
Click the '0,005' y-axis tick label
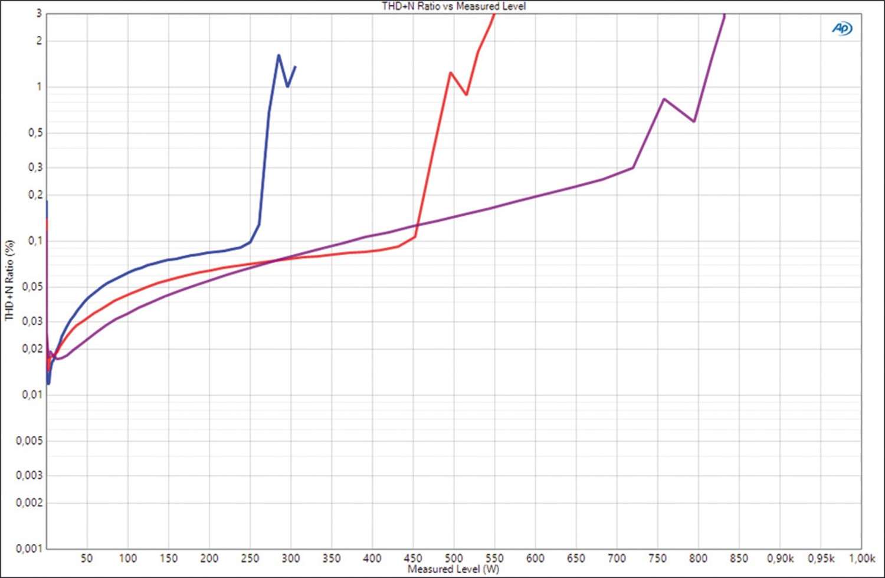(x=29, y=441)
